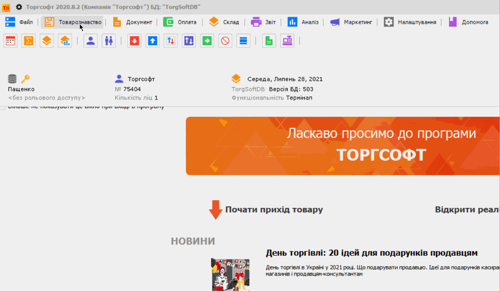The width and height of the screenshot is (500, 292).
Task: Click the purple cash register icon
Action: click(x=287, y=41)
